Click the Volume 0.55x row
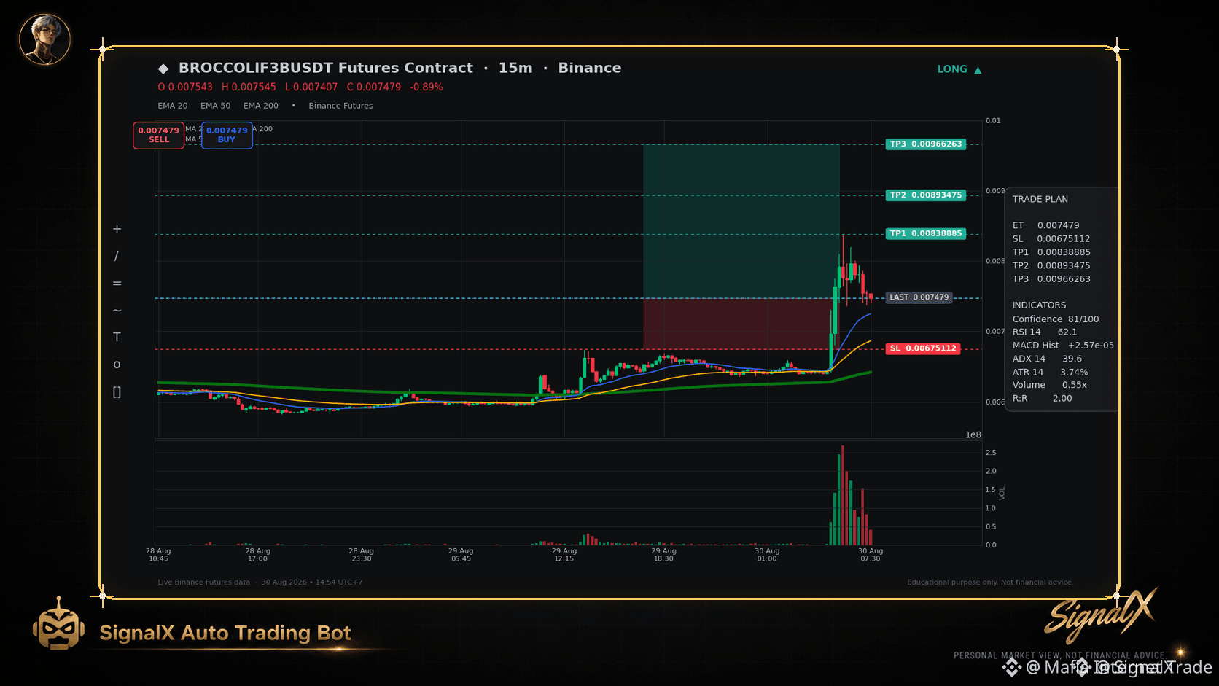The height and width of the screenshot is (686, 1219). coord(1049,385)
